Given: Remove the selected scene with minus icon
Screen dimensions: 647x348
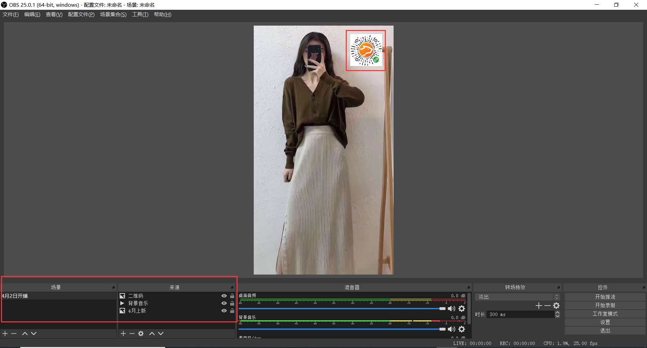Looking at the screenshot, I should [x=14, y=334].
